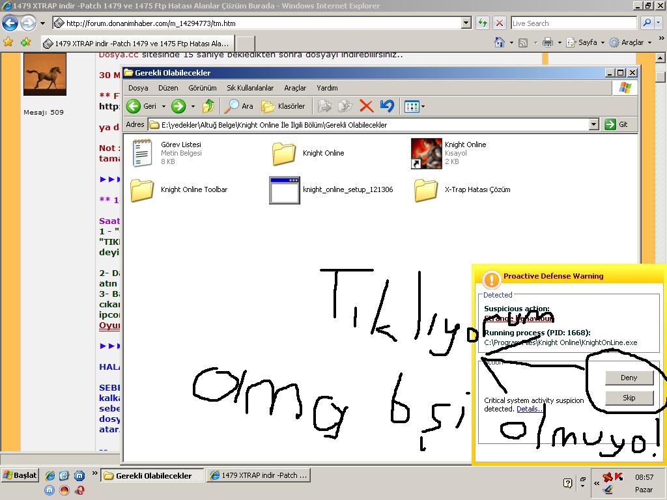Open the Araçlar menu in Explorer window

point(295,88)
